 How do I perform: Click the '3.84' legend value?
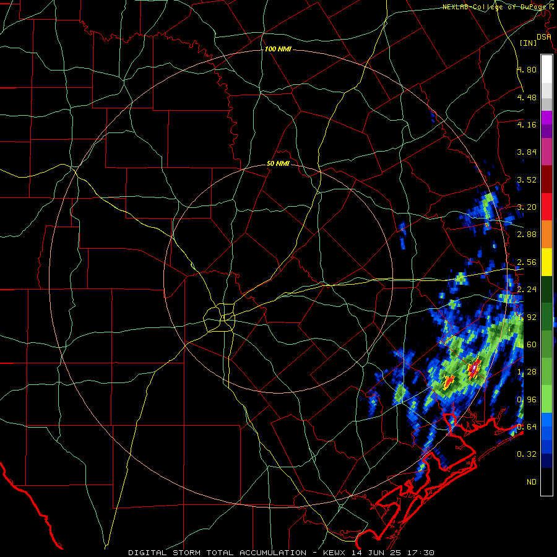click(x=527, y=152)
